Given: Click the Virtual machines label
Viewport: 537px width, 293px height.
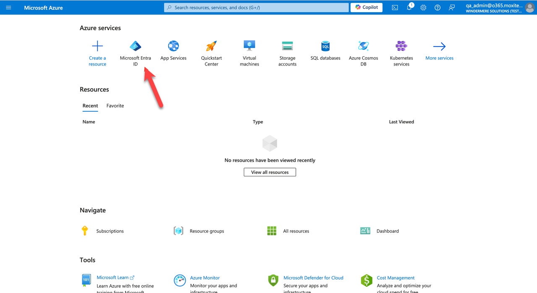Looking at the screenshot, I should (250, 61).
